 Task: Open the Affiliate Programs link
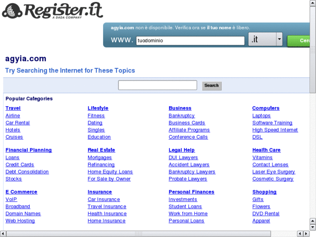pos(189,130)
